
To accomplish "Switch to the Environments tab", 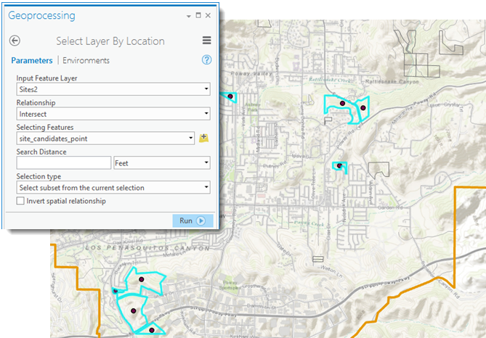I will [86, 61].
